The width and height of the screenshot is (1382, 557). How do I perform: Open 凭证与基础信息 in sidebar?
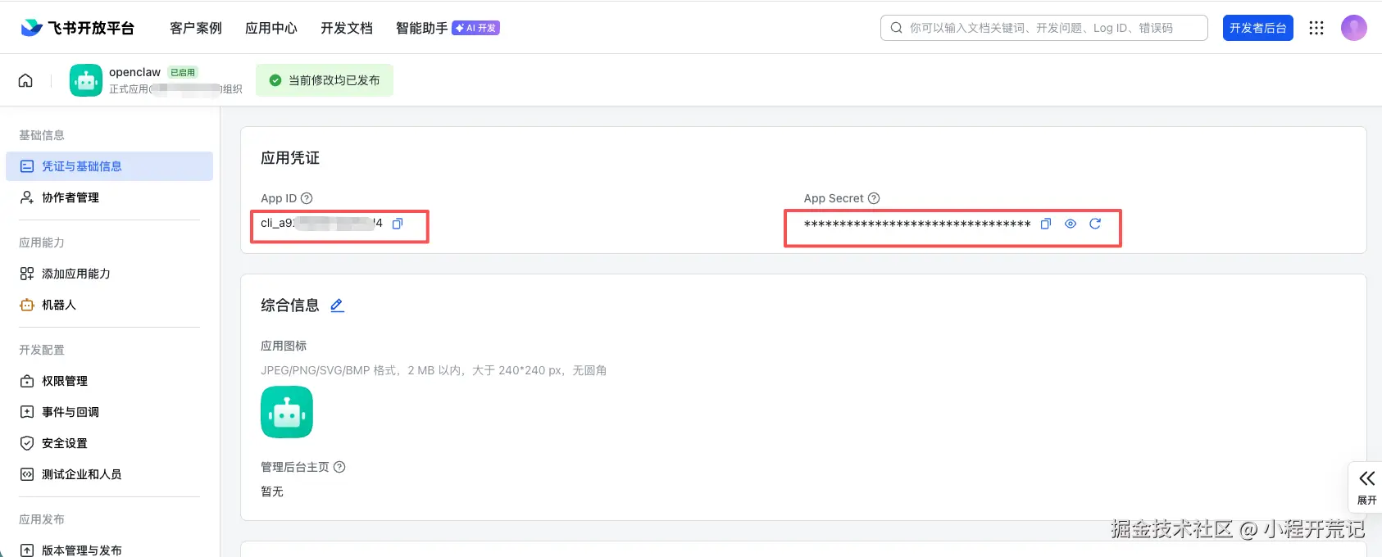point(109,166)
